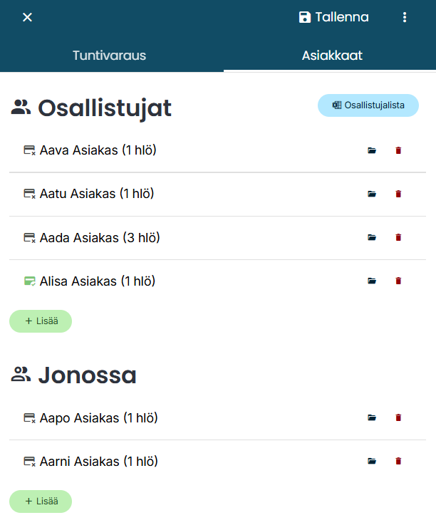Delete Aava Asiakas with trash icon

pyautogui.click(x=398, y=150)
